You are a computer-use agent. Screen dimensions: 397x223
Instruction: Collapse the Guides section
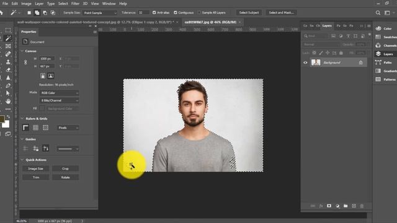pyautogui.click(x=22, y=139)
